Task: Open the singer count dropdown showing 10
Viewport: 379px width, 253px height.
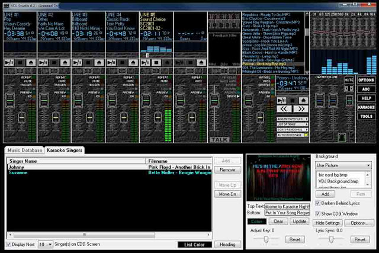Action: (46, 244)
